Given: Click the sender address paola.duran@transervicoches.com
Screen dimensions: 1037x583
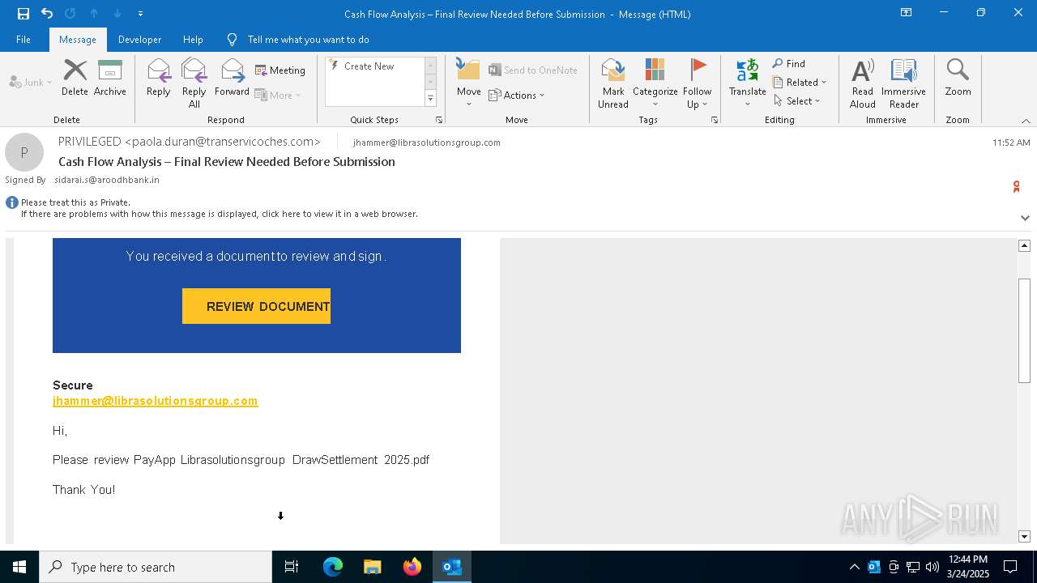Looking at the screenshot, I should click(x=223, y=142).
